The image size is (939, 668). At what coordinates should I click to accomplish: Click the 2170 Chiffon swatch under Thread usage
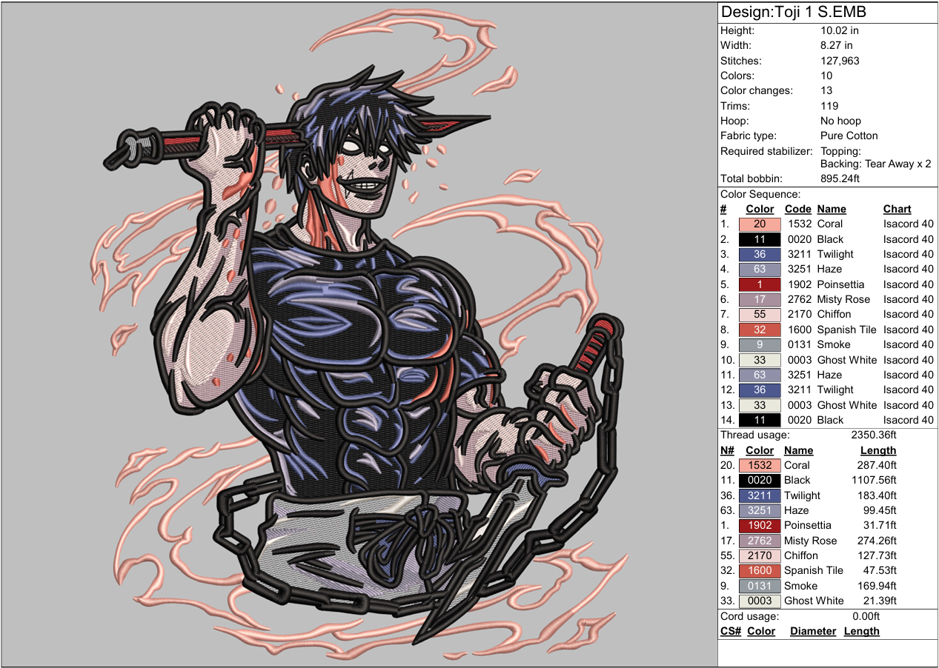pyautogui.click(x=760, y=555)
